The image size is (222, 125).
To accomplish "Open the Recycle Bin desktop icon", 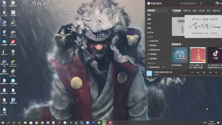I will 4,4.
